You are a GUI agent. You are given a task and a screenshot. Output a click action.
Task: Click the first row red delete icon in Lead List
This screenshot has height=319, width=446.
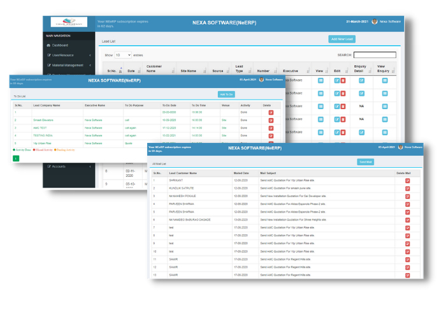tap(343, 80)
